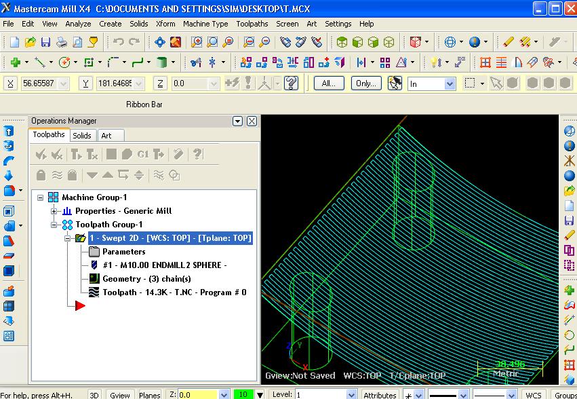This screenshot has width=577, height=399.
Task: Select the M10.00 ENDMILL2 SPHERE tool item
Action: click(x=165, y=265)
